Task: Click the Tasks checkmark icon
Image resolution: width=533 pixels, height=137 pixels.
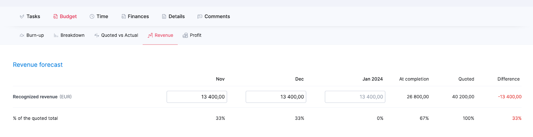Action: (x=22, y=17)
